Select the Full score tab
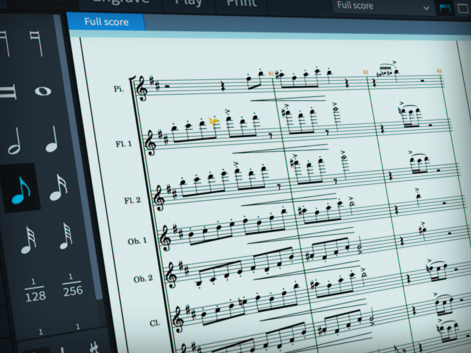471x353 pixels. point(106,22)
